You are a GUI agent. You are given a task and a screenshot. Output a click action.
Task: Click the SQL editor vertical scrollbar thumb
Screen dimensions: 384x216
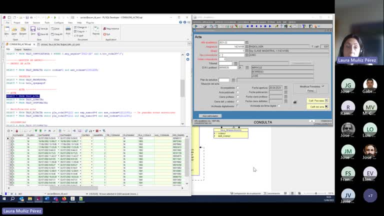click(182, 87)
